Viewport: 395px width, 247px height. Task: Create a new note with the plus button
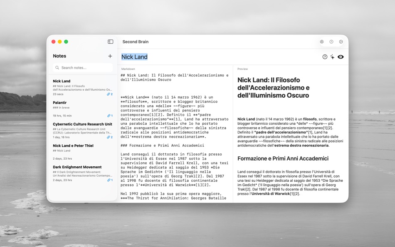tap(110, 56)
